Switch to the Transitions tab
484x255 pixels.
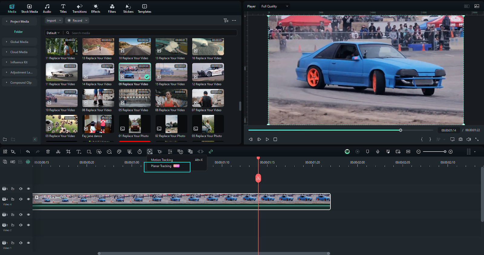click(x=80, y=8)
